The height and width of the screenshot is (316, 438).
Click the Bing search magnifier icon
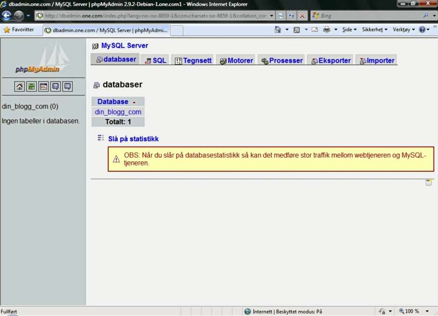[425, 15]
